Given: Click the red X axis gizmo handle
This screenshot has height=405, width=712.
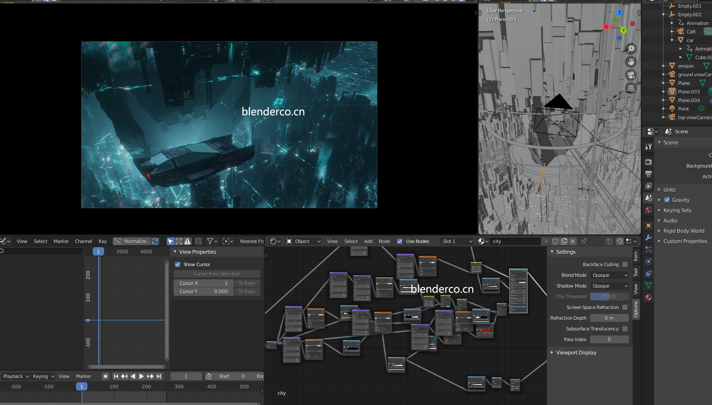Looking at the screenshot, I should pos(606,27).
